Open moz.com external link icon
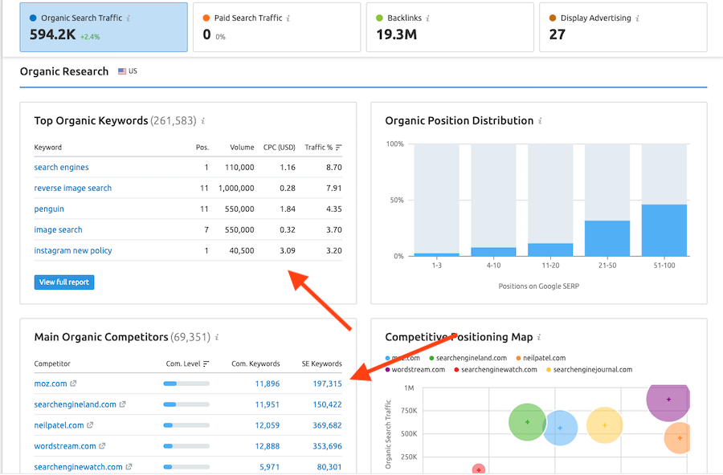This screenshot has width=723, height=475. click(x=73, y=384)
